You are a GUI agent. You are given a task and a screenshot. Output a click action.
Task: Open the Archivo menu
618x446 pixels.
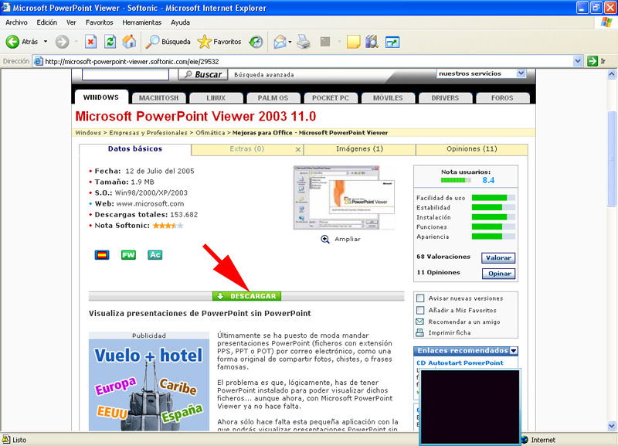point(16,22)
